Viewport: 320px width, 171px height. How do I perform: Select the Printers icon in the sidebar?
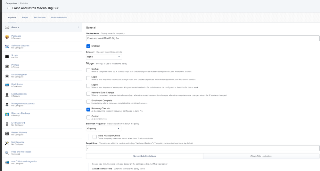(7, 66)
